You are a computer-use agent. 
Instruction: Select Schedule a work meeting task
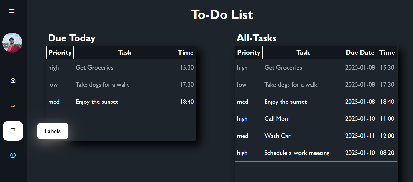(297, 153)
